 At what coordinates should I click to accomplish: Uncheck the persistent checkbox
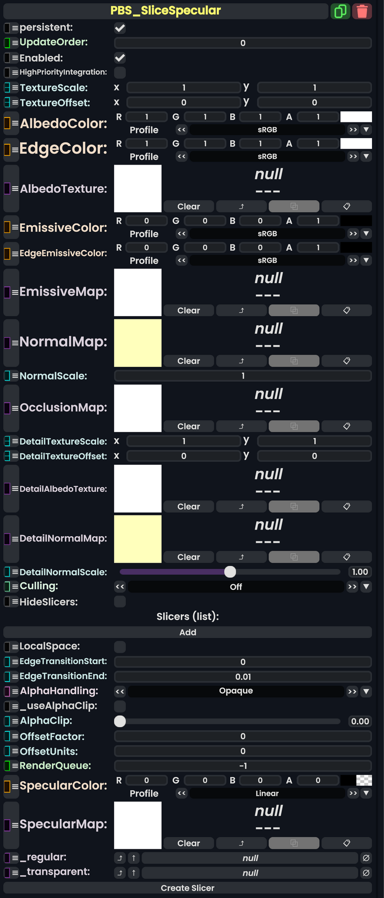click(x=120, y=28)
